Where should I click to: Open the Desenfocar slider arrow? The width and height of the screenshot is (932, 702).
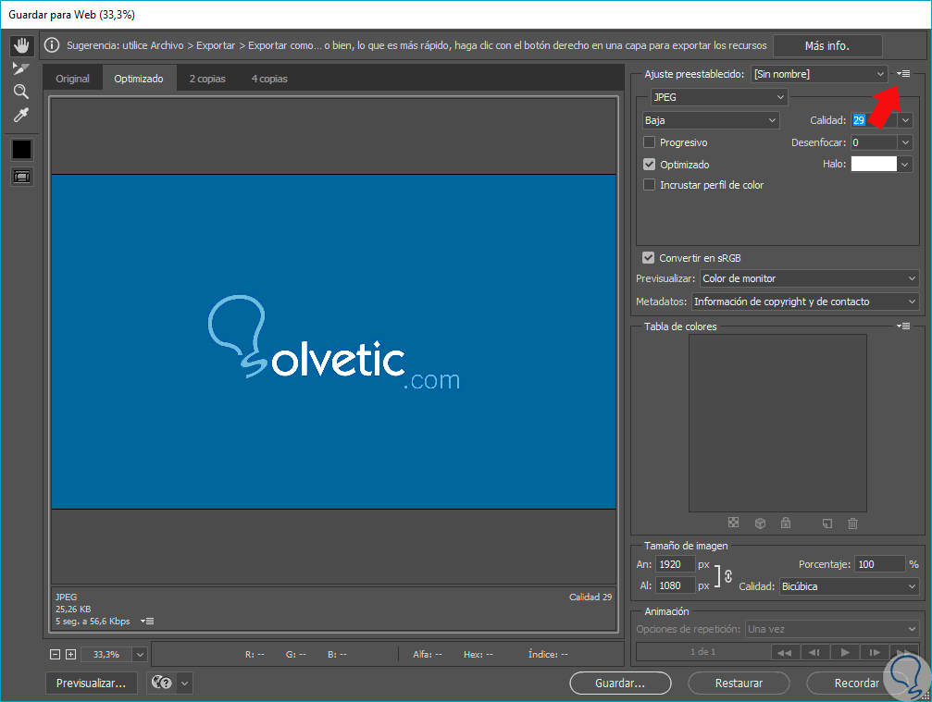[x=904, y=142]
